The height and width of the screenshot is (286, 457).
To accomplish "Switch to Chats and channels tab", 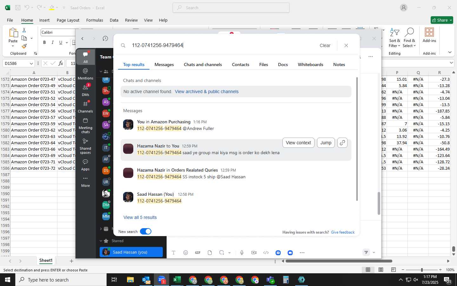I will coord(203,65).
